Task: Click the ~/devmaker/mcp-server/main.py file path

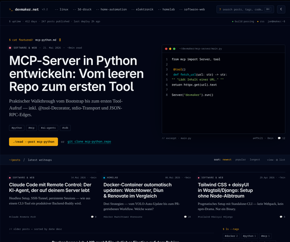Action: (x=201, y=49)
